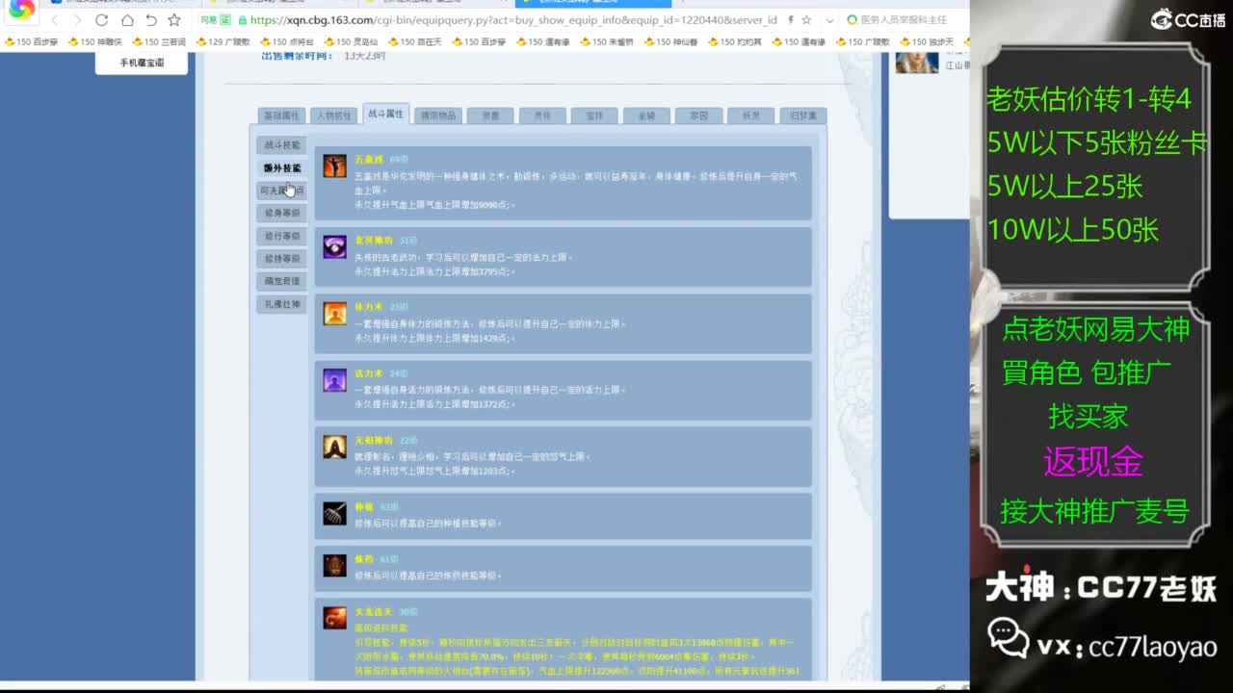Click the 五禽戏 skill icon
Image resolution: width=1233 pixels, height=693 pixels.
pyautogui.click(x=334, y=167)
